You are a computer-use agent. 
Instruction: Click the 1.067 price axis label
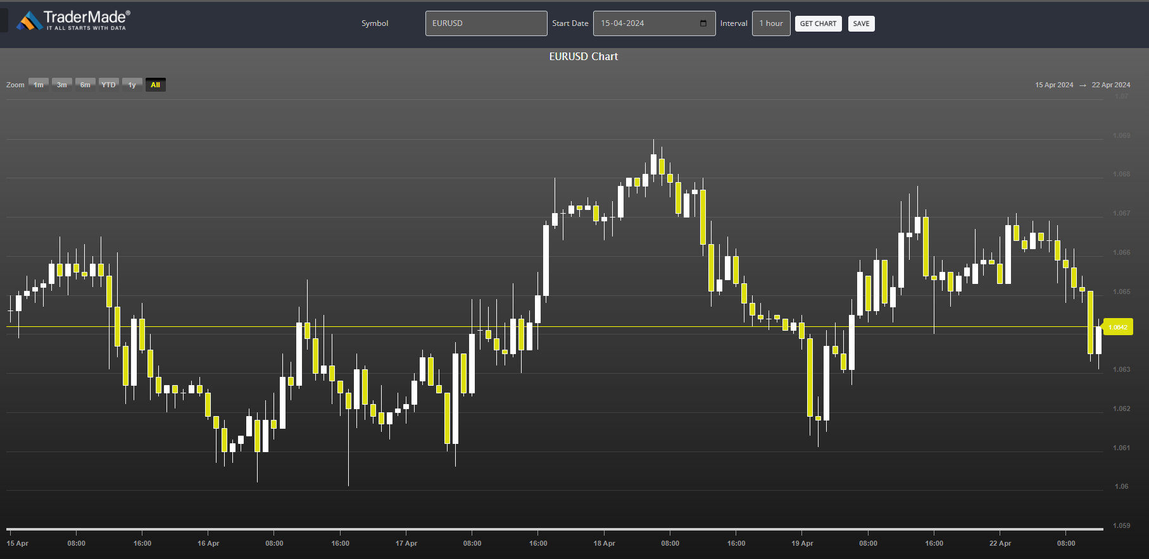point(1121,213)
